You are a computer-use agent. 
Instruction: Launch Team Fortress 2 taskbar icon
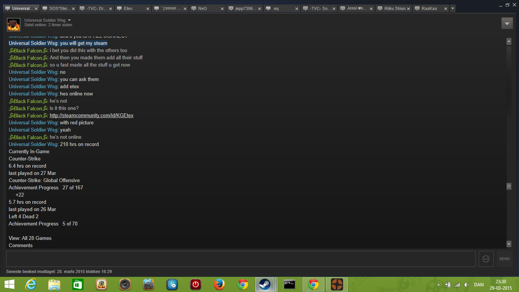coord(337,284)
